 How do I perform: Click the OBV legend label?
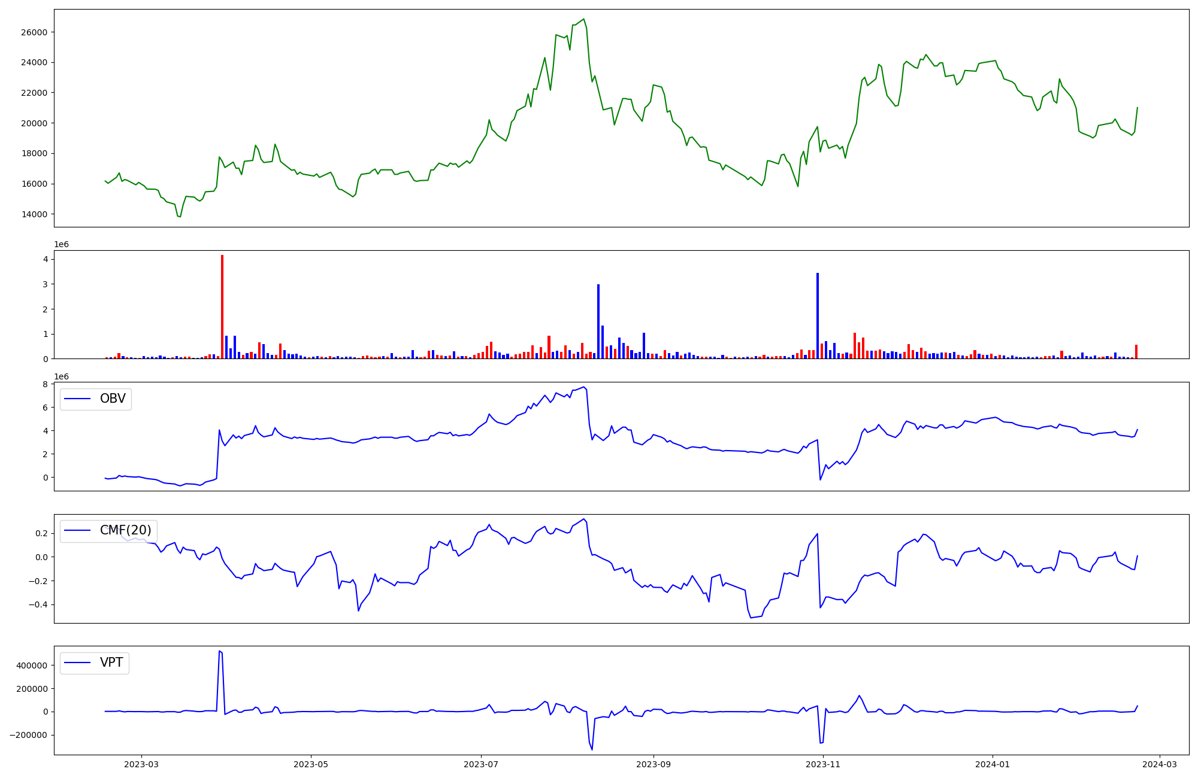pos(113,399)
